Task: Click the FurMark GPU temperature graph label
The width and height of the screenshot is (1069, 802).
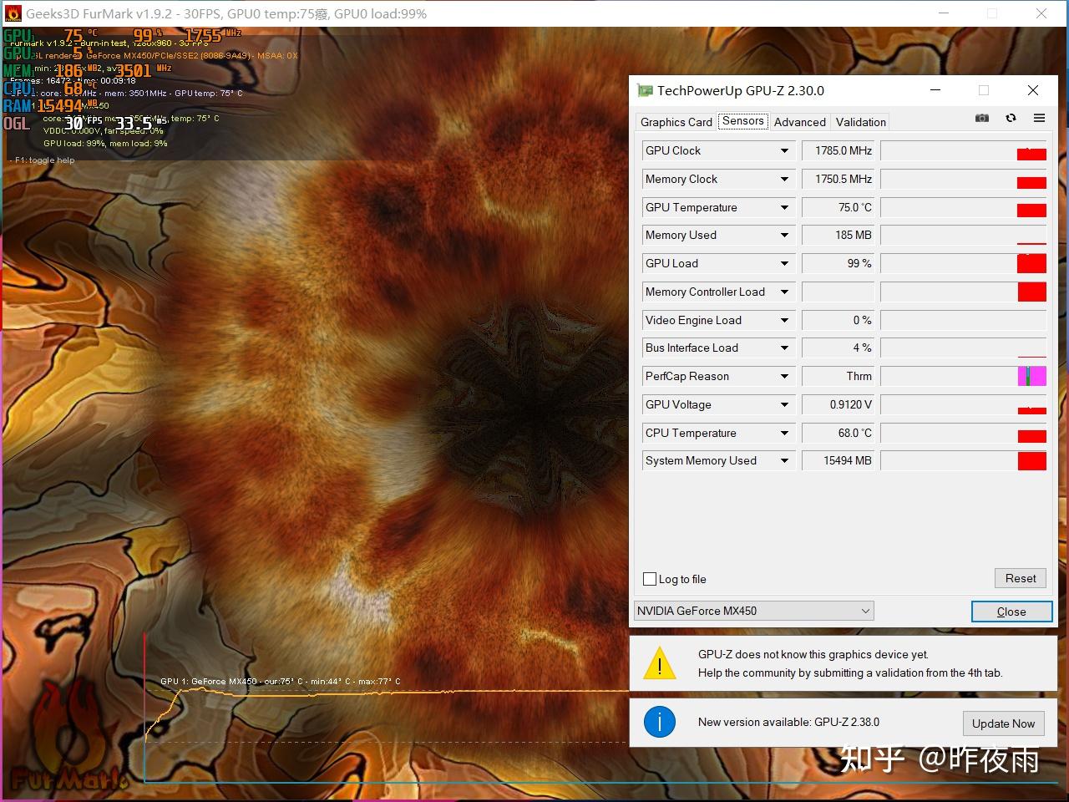Action: pyautogui.click(x=280, y=682)
